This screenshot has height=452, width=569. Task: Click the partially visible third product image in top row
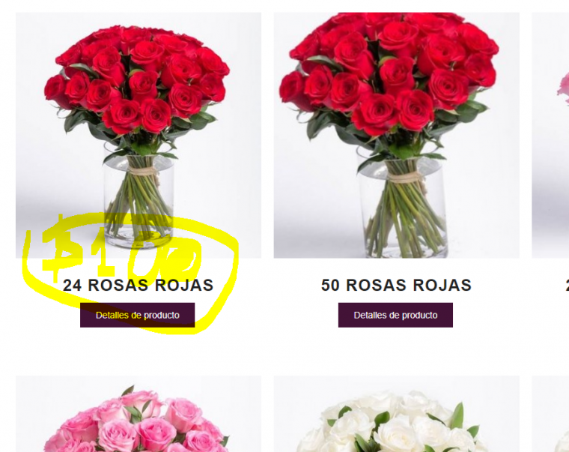point(550,135)
